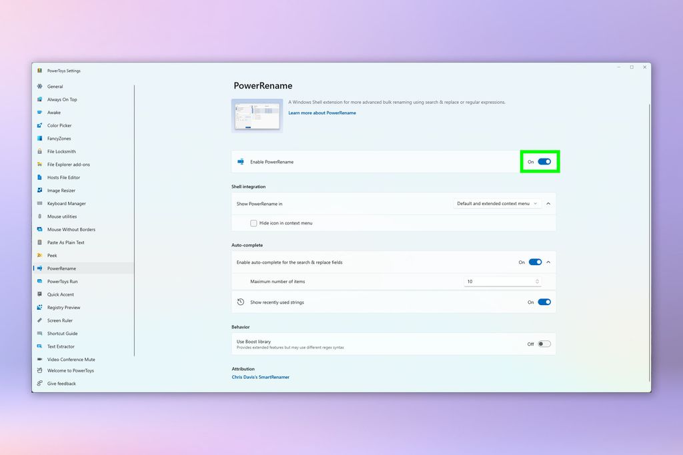This screenshot has height=455, width=683.
Task: Select the Peek utility in sidebar
Action: (51, 255)
